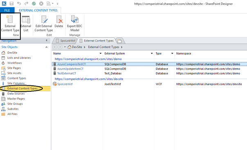Select the WCF type cell
247x150 pixels.
[x=159, y=84]
